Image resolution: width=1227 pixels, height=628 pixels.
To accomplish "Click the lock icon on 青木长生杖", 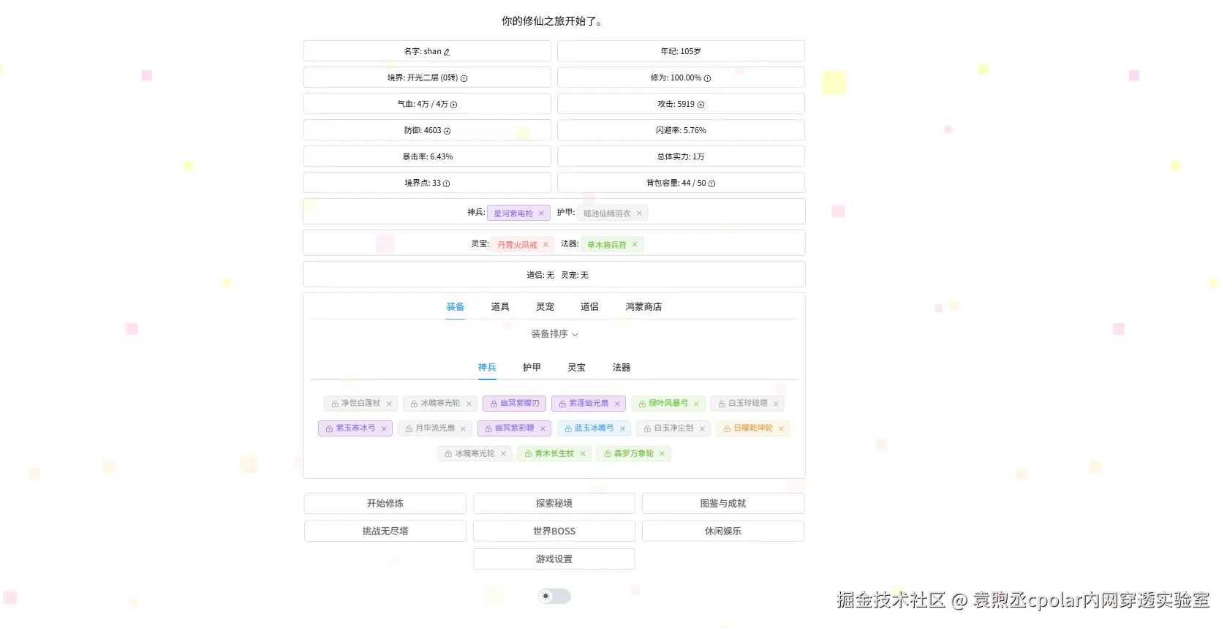I will pyautogui.click(x=528, y=454).
